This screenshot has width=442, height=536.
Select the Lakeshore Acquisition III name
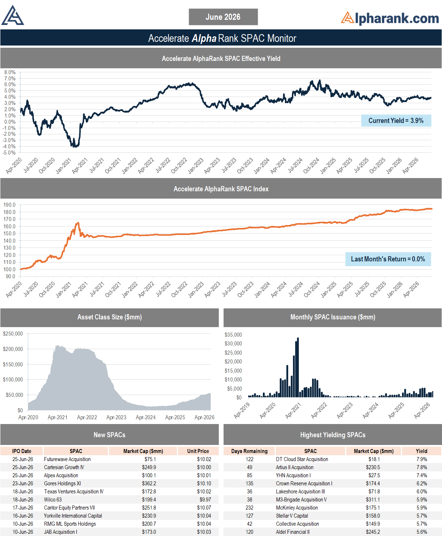point(301,492)
